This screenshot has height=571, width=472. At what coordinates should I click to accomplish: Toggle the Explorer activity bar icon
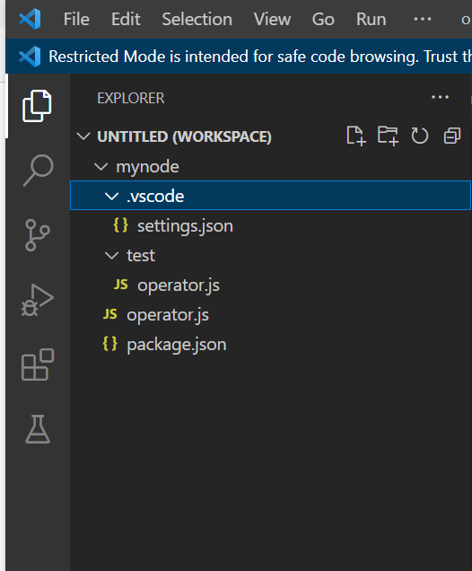point(37,106)
